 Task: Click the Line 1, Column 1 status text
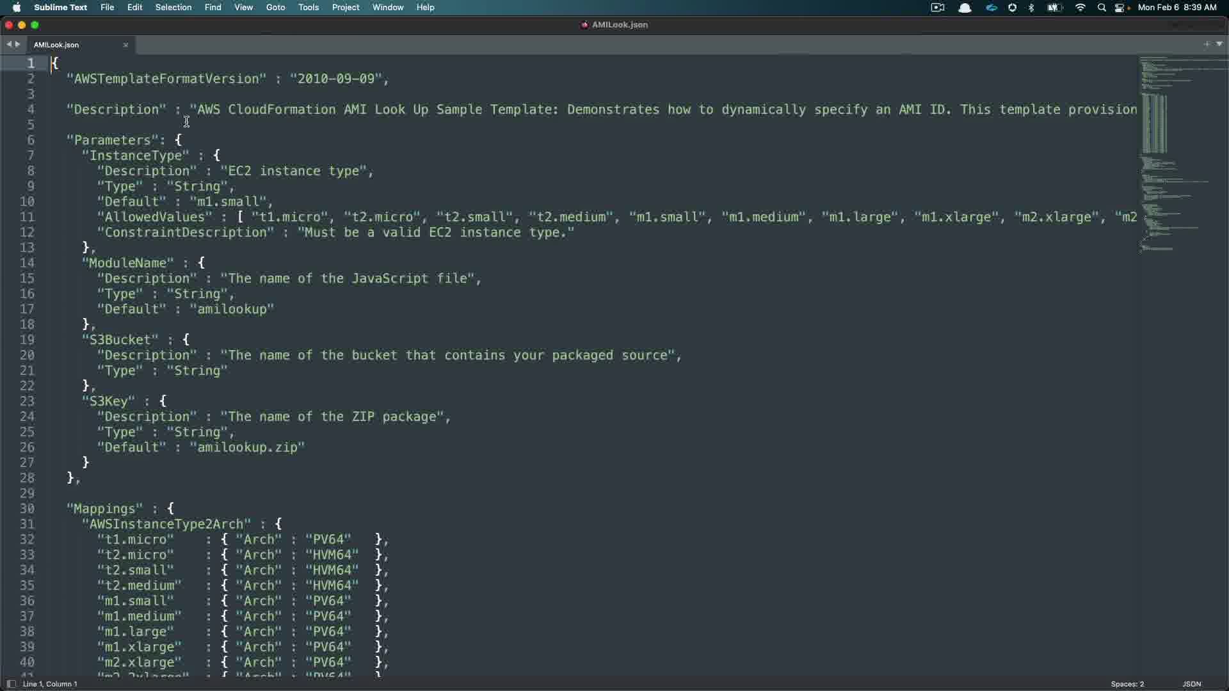click(x=50, y=684)
